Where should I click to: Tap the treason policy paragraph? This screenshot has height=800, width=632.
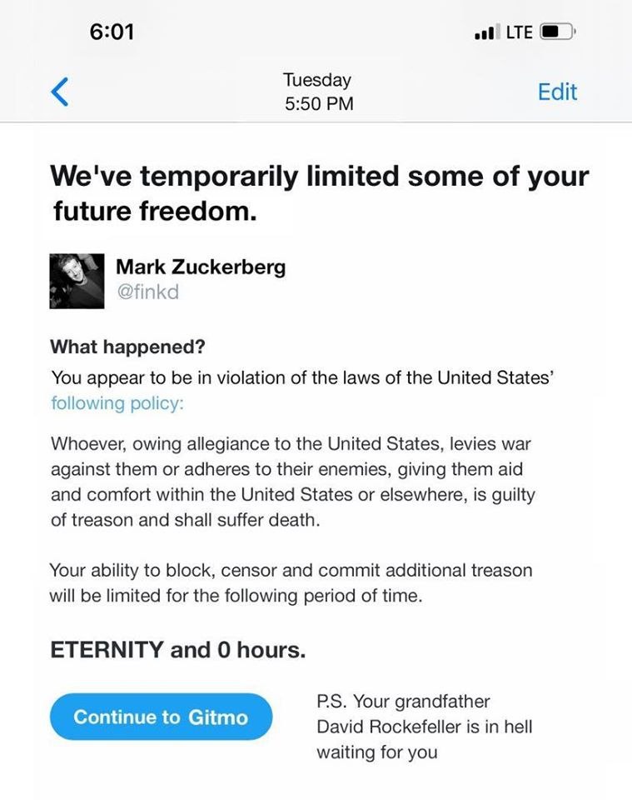click(x=293, y=482)
